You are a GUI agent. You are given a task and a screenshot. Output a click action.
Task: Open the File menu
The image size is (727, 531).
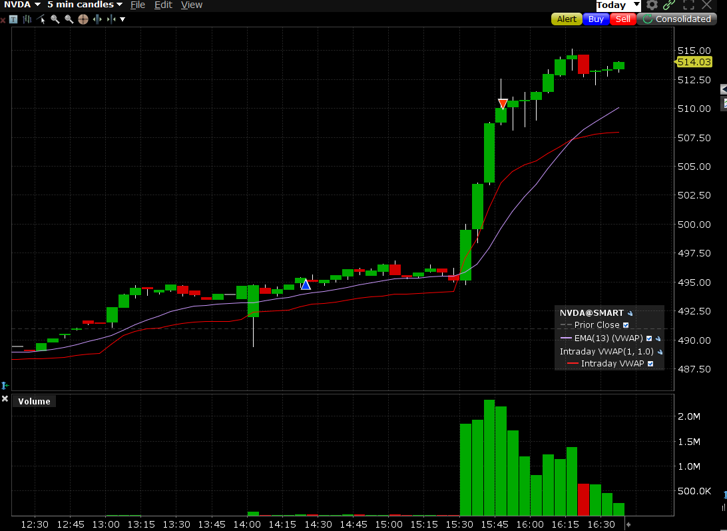(x=138, y=5)
